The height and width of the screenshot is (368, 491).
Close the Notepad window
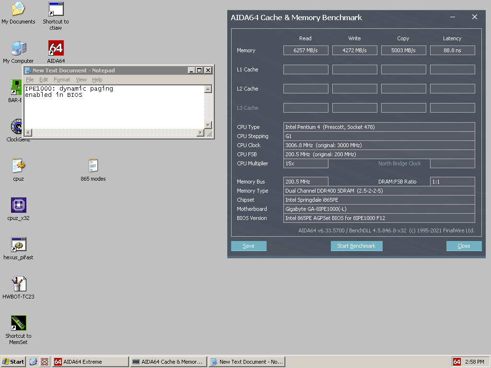[x=208, y=70]
